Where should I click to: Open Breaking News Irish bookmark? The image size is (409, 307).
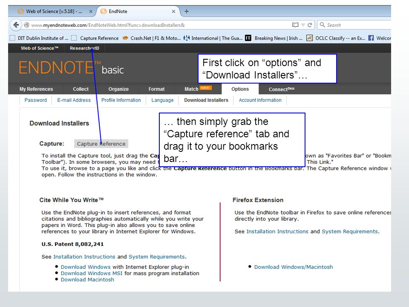pyautogui.click(x=274, y=38)
